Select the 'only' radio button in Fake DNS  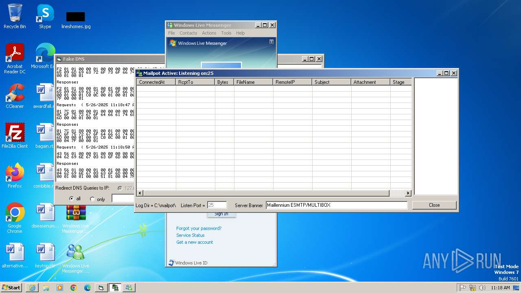click(92, 199)
